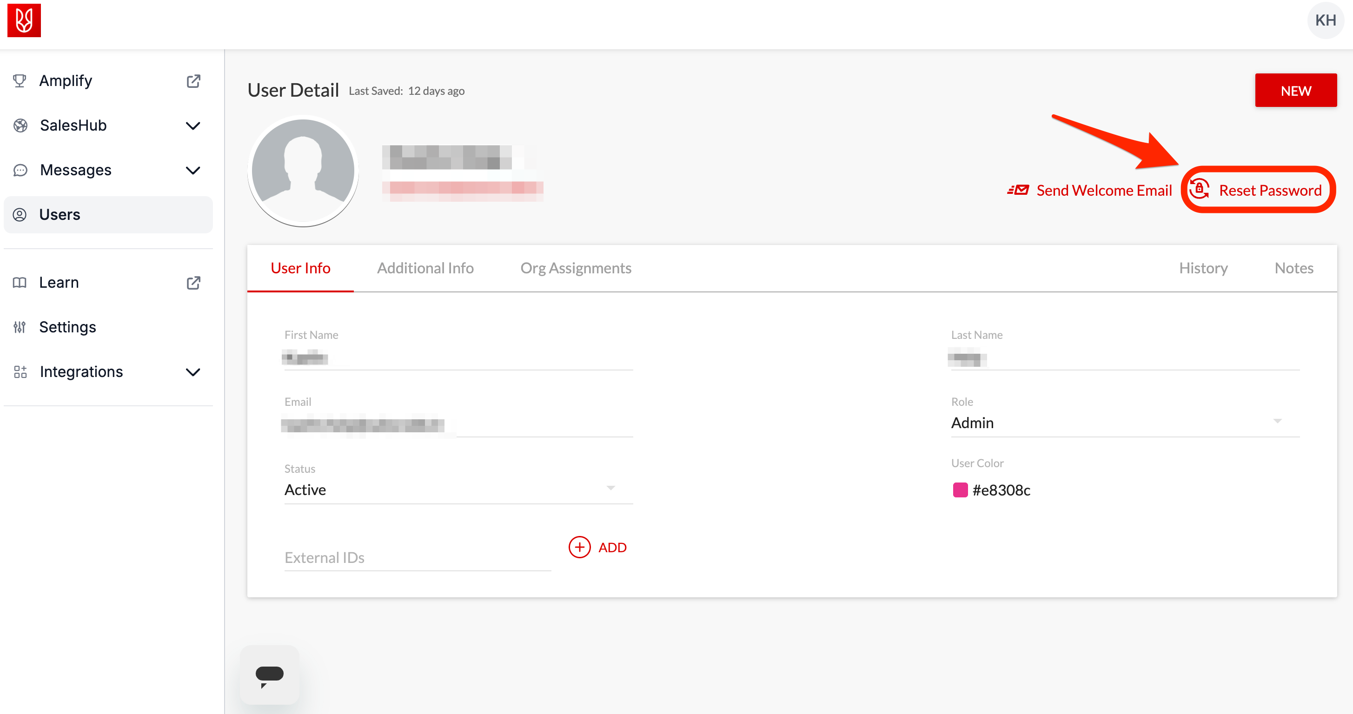
Task: Click the Learn external link icon
Action: tap(193, 283)
